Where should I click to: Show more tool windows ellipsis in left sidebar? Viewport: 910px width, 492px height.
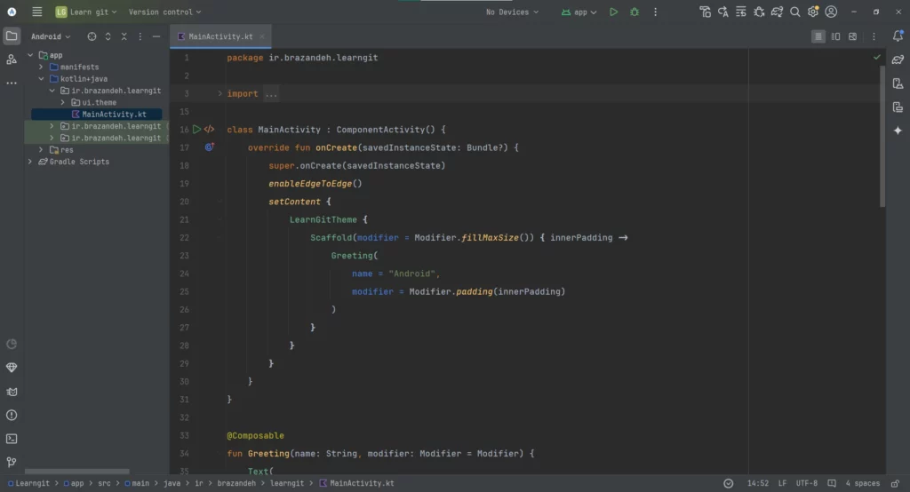12,83
